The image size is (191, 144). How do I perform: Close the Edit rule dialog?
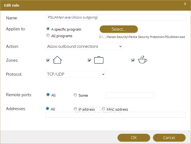point(185,4)
